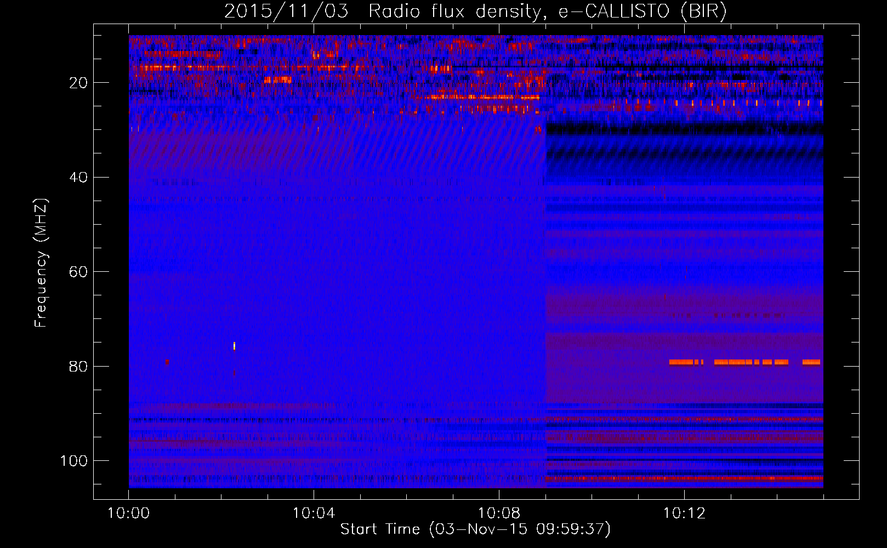This screenshot has height=548, width=887.
Task: Click the yellow burst spike near 76 MHz
Action: 234,345
